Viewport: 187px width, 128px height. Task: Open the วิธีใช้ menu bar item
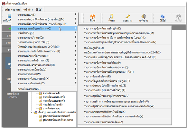pos(39,10)
